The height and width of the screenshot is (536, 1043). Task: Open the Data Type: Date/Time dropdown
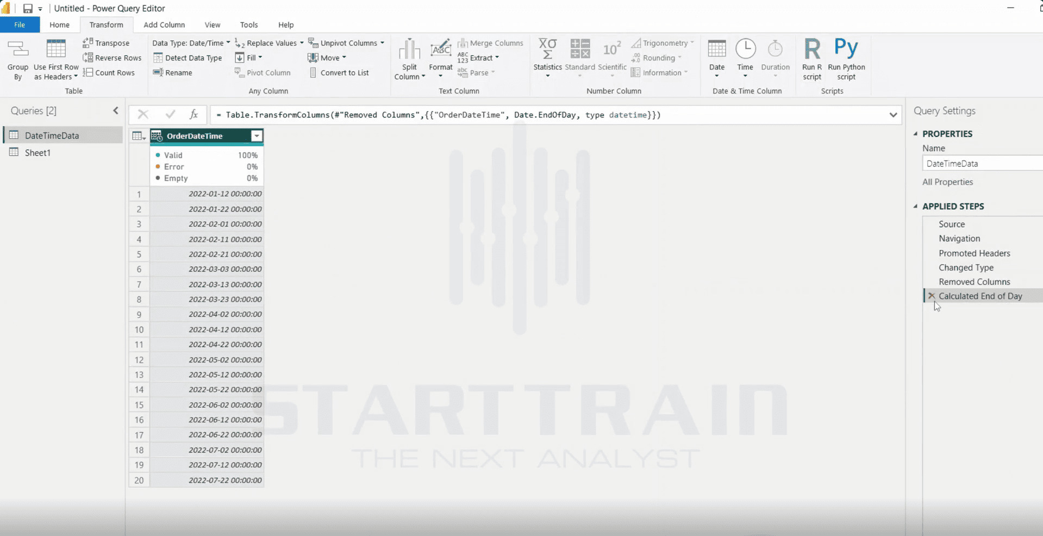click(x=191, y=43)
